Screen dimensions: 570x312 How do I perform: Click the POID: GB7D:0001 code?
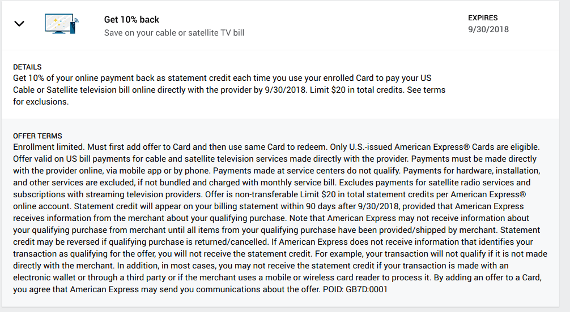[355, 289]
